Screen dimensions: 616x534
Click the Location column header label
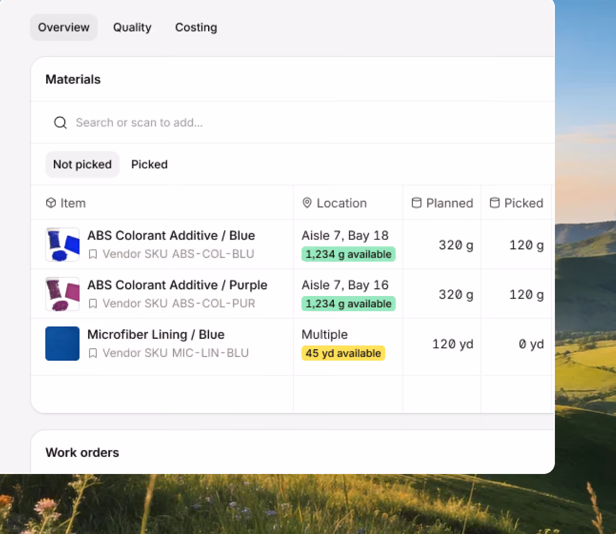tap(342, 203)
